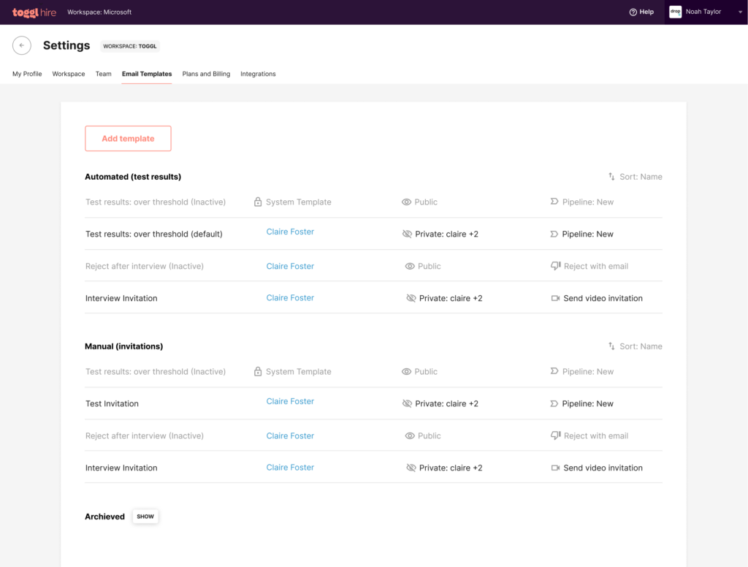Expand the Archived templates with SHOW

[145, 516]
